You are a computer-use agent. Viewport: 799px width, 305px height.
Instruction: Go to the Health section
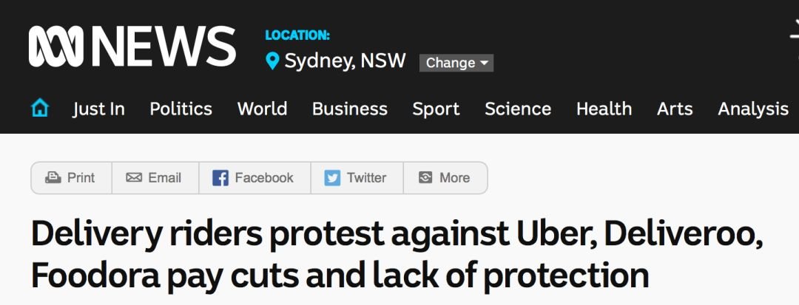tap(604, 109)
